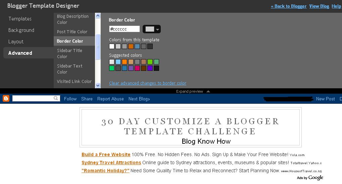Viewport: 342px width, 184px height.
Task: Choose the lime green suggested color
Action: [x=150, y=62]
